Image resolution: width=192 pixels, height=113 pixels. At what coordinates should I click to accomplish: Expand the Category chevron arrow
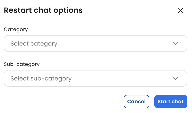pyautogui.click(x=175, y=44)
